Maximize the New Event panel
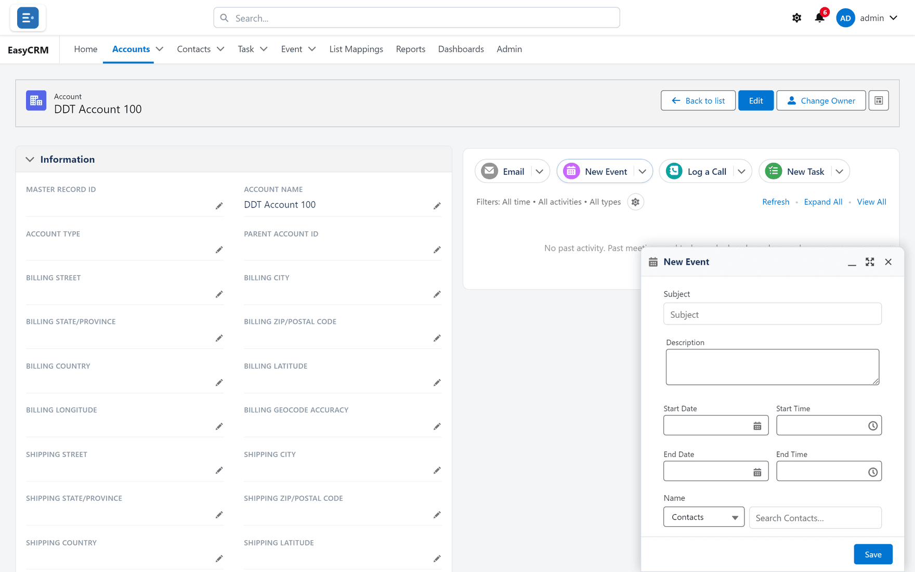This screenshot has width=915, height=572. click(x=870, y=262)
